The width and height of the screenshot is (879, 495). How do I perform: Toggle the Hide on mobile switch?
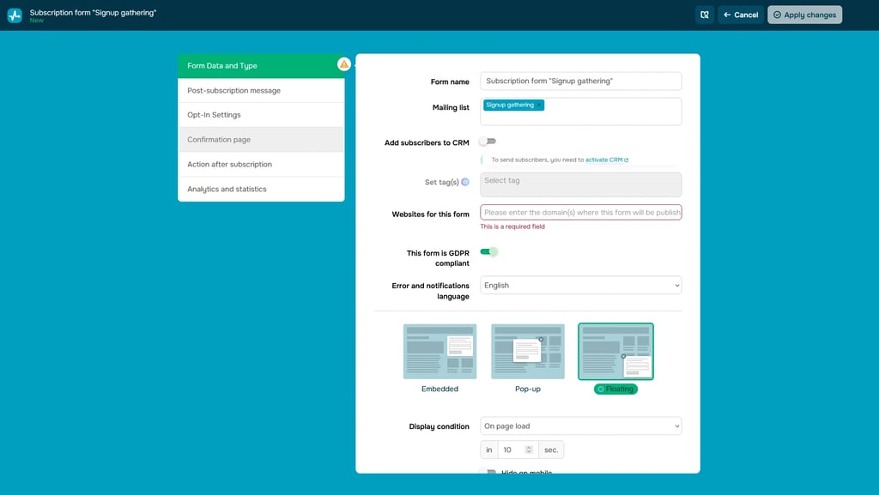pos(488,472)
